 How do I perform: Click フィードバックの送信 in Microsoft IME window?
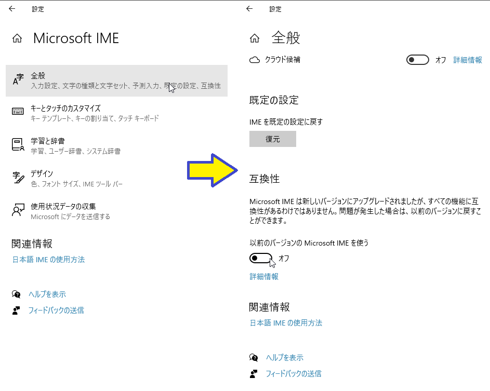pos(56,311)
